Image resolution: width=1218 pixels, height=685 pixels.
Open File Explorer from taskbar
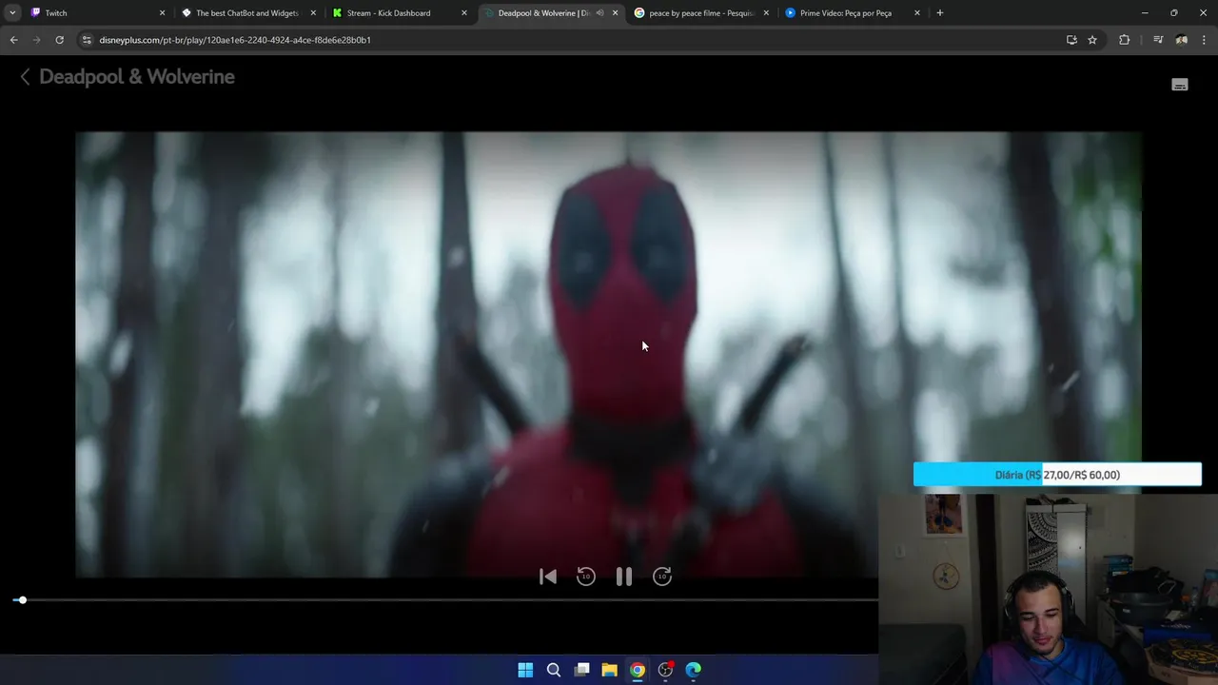pyautogui.click(x=610, y=670)
